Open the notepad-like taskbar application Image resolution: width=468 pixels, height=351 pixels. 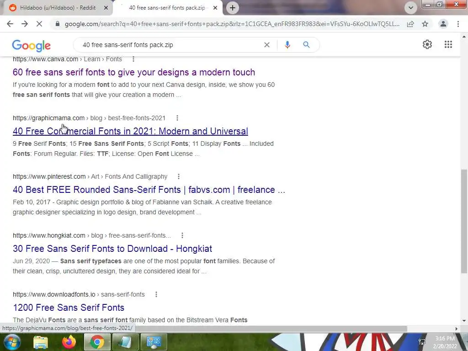pos(125,342)
